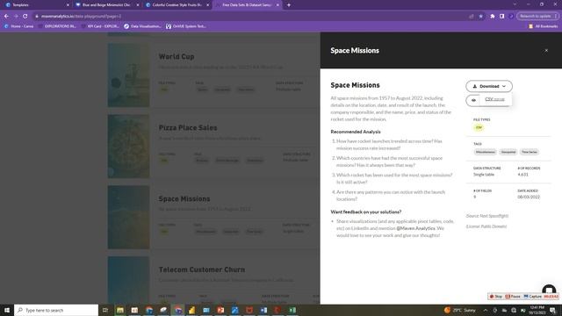Viewport: 562px width, 316px height.
Task: Click the recorder Stop button
Action: (496, 297)
